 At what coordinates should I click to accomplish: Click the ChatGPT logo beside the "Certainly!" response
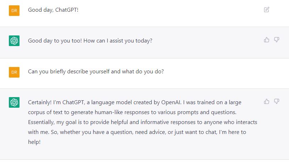(x=14, y=103)
